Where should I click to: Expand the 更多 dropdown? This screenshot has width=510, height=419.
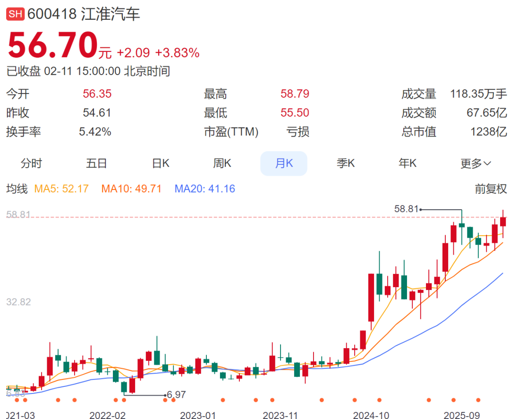coord(476,163)
